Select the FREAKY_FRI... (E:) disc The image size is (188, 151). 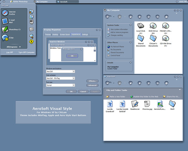(x=166, y=28)
